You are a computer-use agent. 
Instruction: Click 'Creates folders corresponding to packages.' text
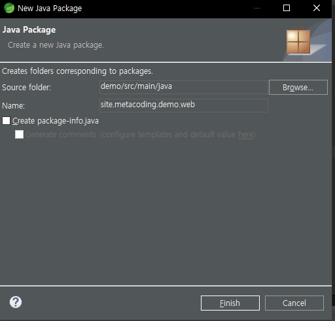(77, 71)
